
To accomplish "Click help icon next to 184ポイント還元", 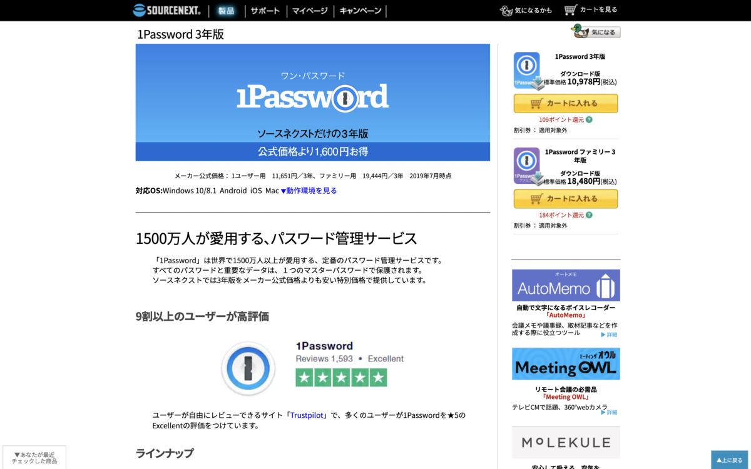I will click(589, 215).
